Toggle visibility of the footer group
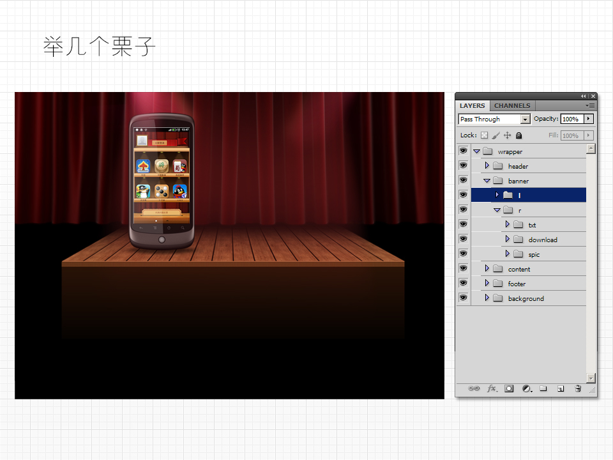 pyautogui.click(x=463, y=284)
